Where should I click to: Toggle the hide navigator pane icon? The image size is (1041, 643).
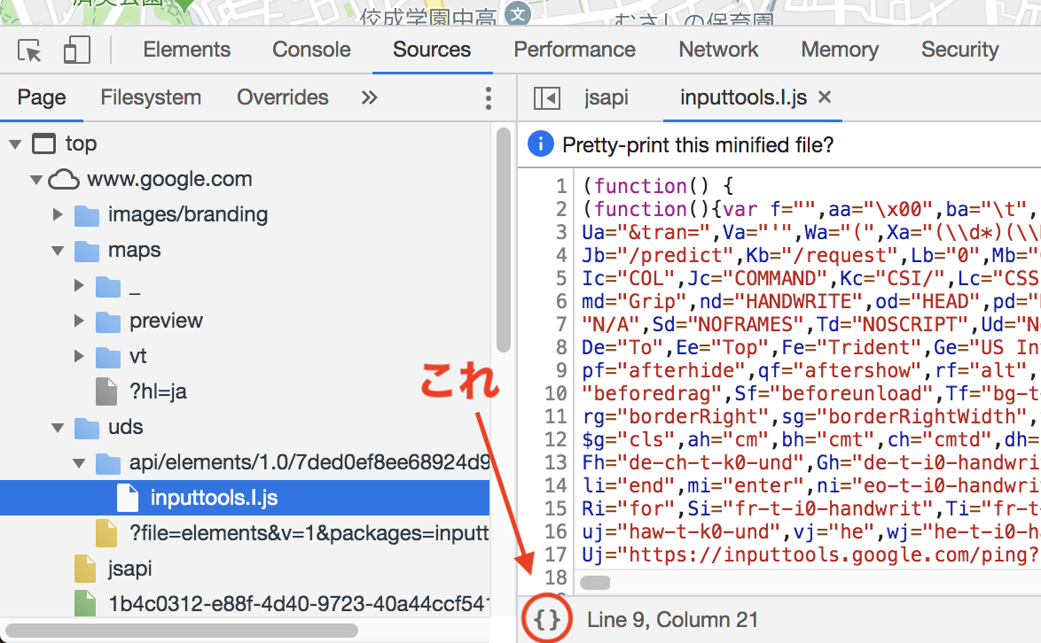click(x=546, y=98)
